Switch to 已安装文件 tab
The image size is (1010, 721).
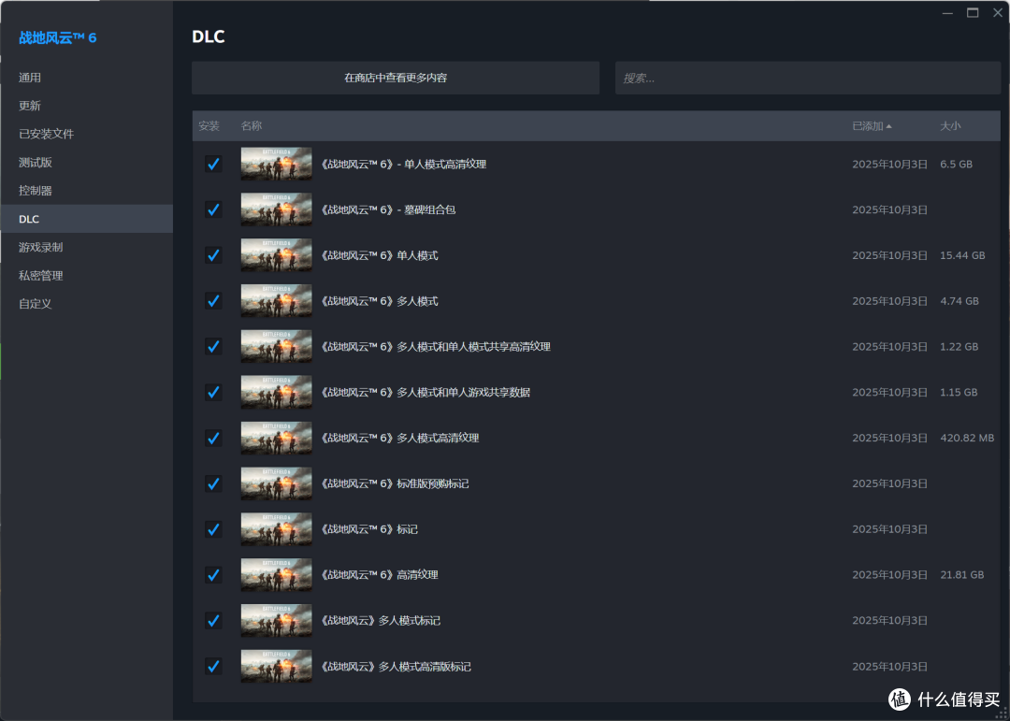[x=86, y=134]
